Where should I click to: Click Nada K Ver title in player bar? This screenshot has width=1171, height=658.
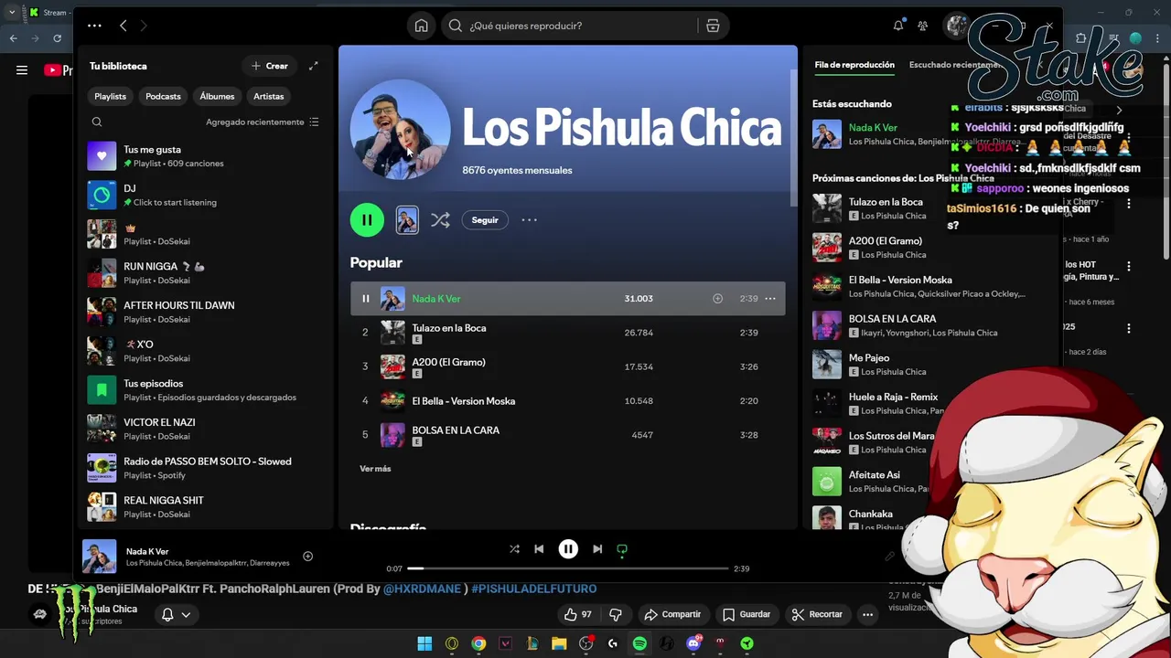147,551
